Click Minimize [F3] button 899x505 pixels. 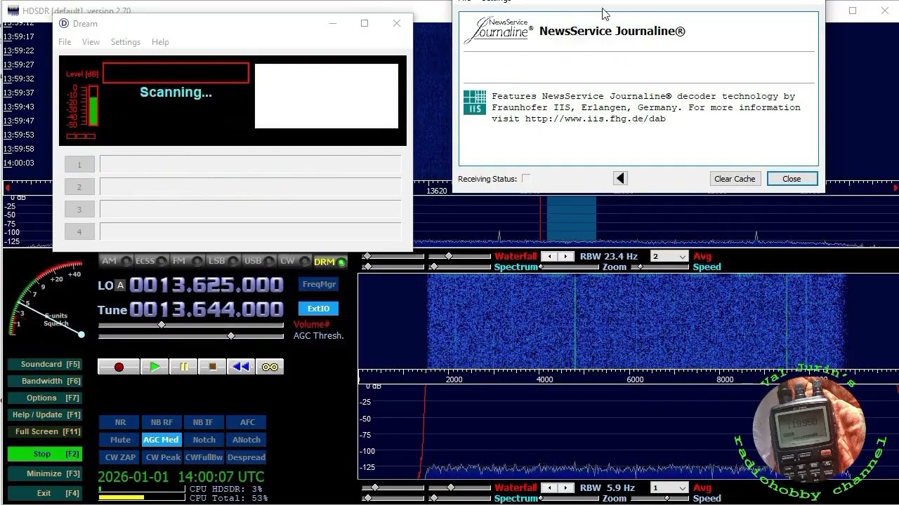point(45,474)
